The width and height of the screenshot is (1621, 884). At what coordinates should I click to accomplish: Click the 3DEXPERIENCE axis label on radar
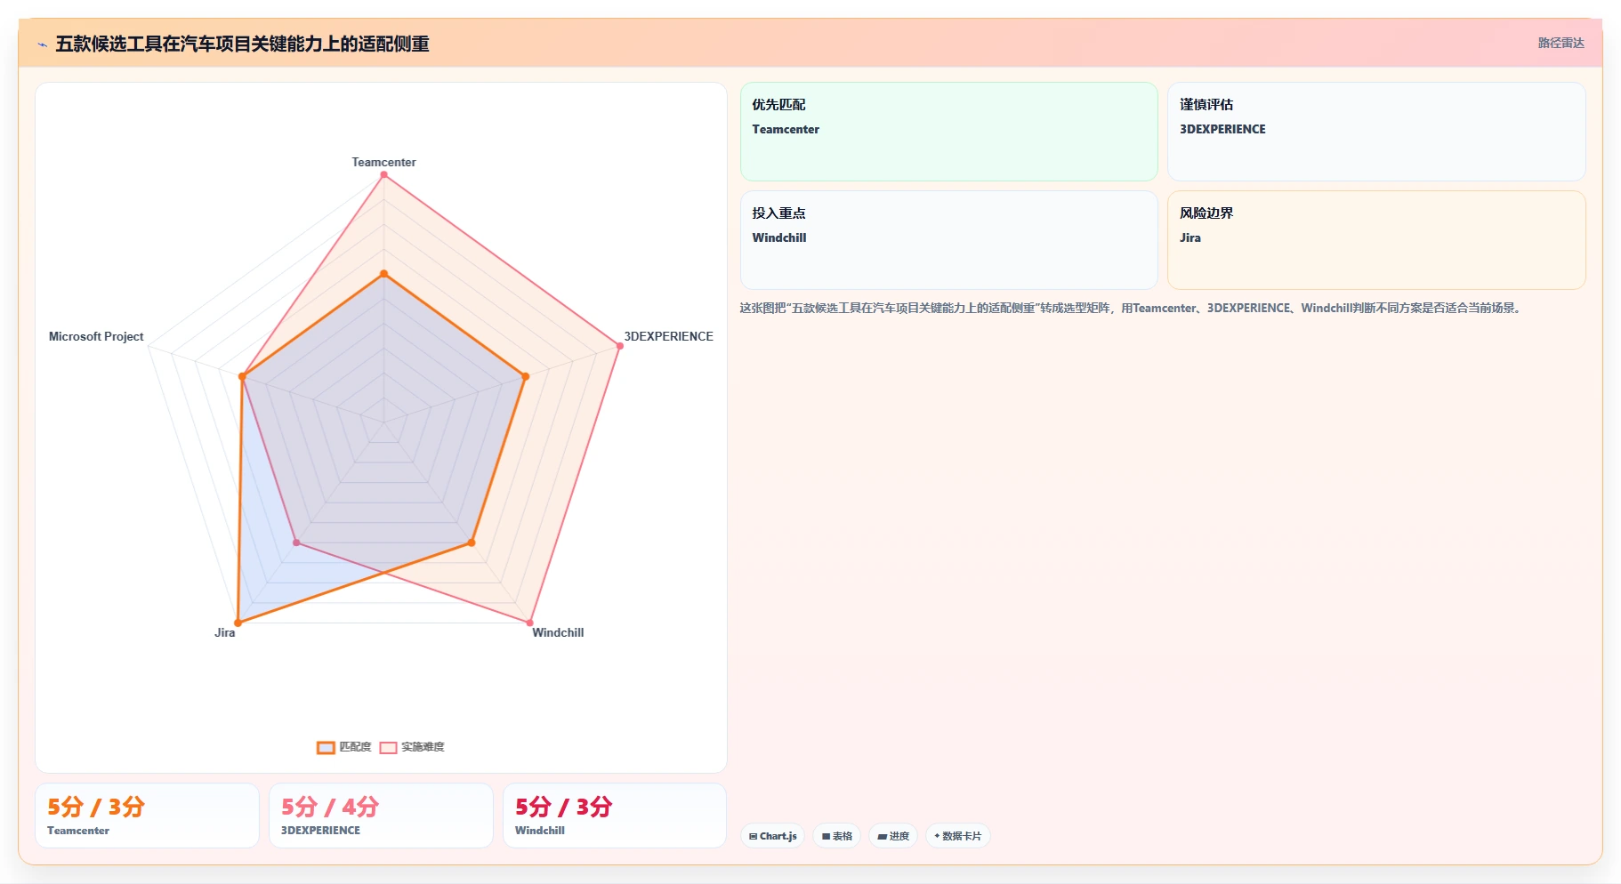pyautogui.click(x=668, y=336)
